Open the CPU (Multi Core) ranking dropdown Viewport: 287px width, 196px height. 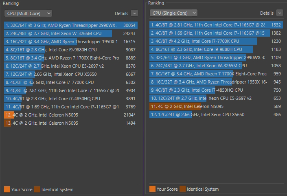click(x=28, y=13)
